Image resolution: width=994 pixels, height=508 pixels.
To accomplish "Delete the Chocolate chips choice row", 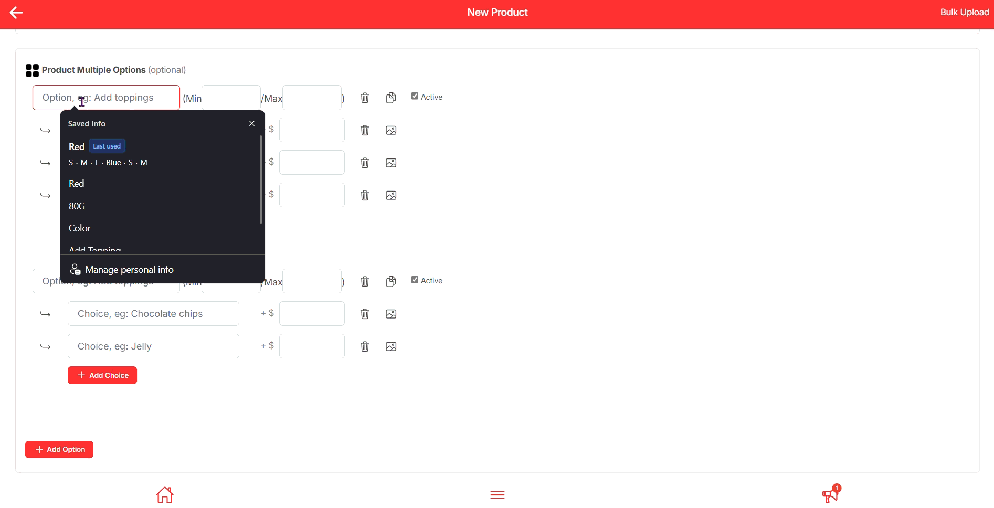I will tap(365, 314).
